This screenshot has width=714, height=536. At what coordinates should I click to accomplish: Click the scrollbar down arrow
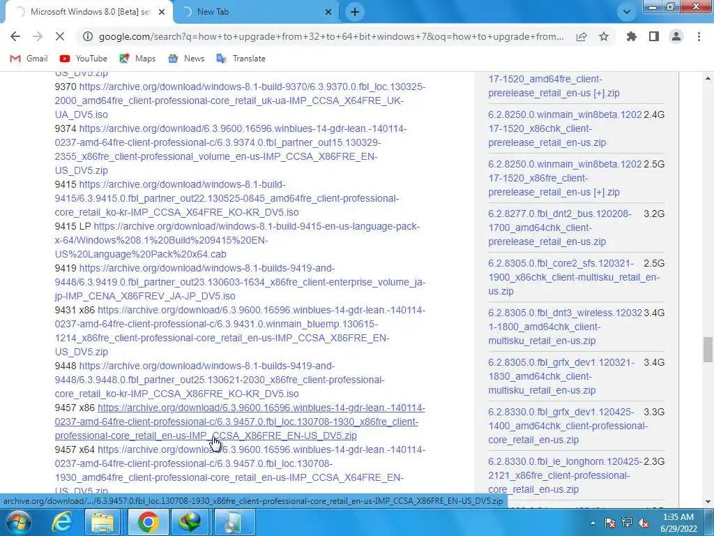point(708,501)
